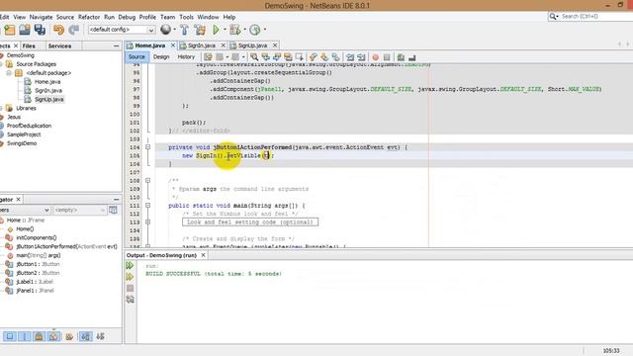Click the Profile Project clock icon

click(255, 30)
